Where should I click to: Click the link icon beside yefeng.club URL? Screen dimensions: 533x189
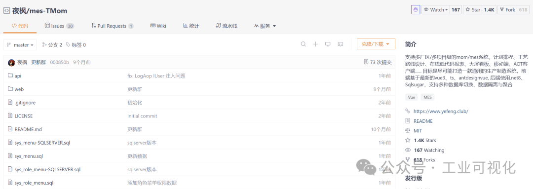click(408, 111)
